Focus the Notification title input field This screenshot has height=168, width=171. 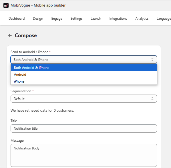click(84, 129)
